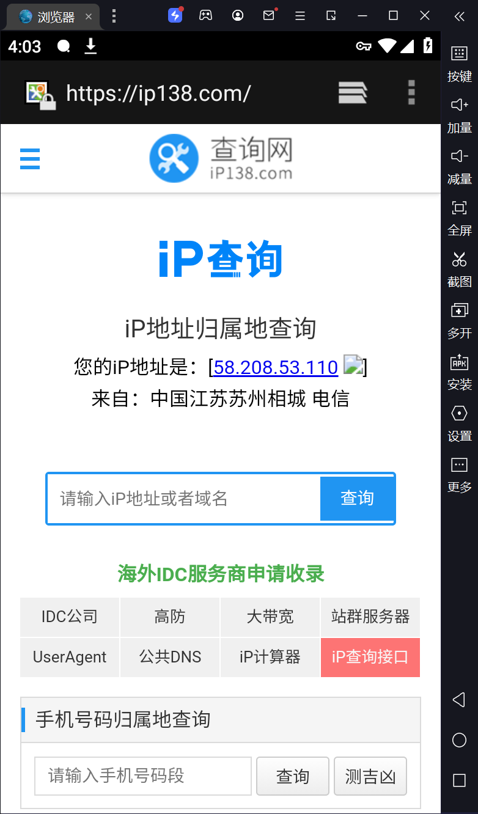Open the browser three-dot overflow menu
The height and width of the screenshot is (814, 478).
[411, 93]
